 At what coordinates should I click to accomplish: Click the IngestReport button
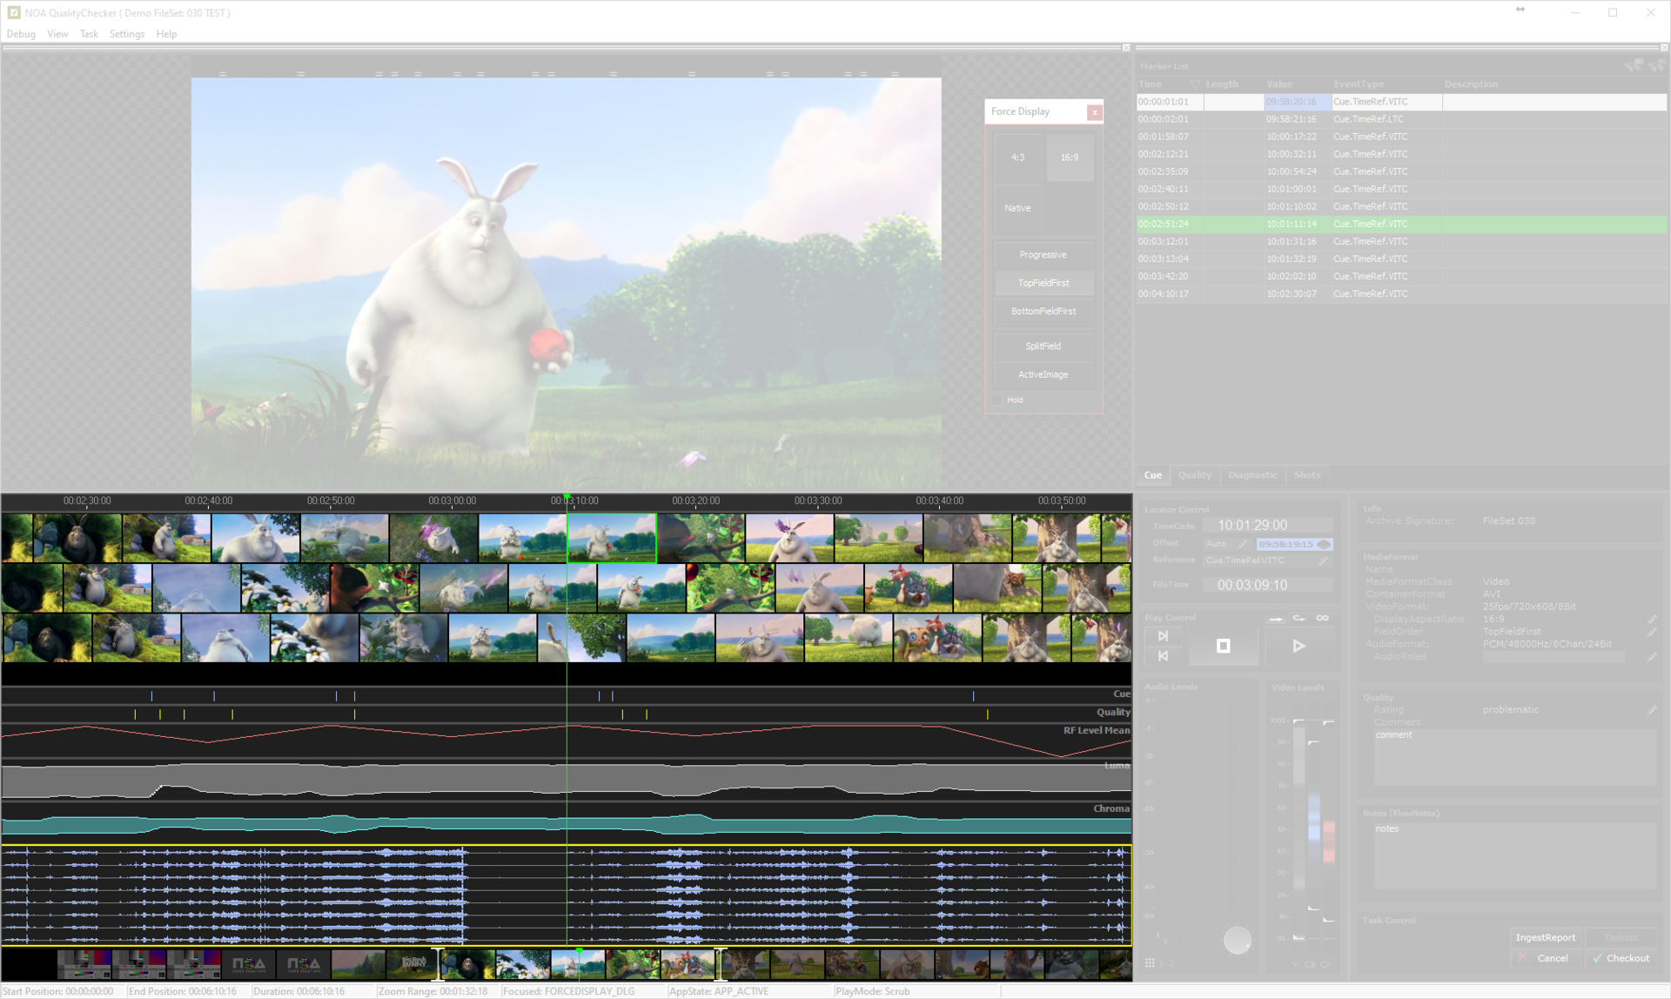pyautogui.click(x=1546, y=938)
